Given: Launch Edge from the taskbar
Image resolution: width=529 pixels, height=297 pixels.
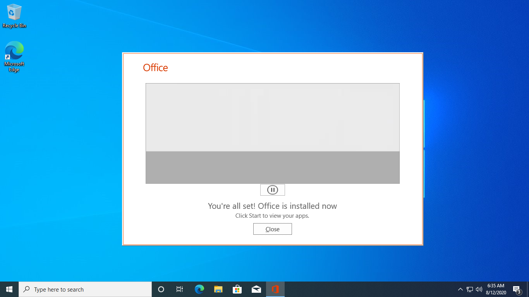Looking at the screenshot, I should (199, 289).
